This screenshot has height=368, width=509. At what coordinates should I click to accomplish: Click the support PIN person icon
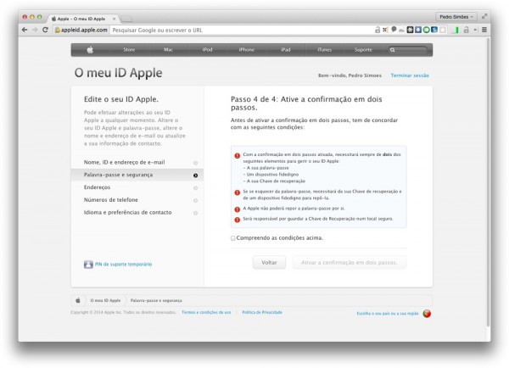tap(88, 265)
